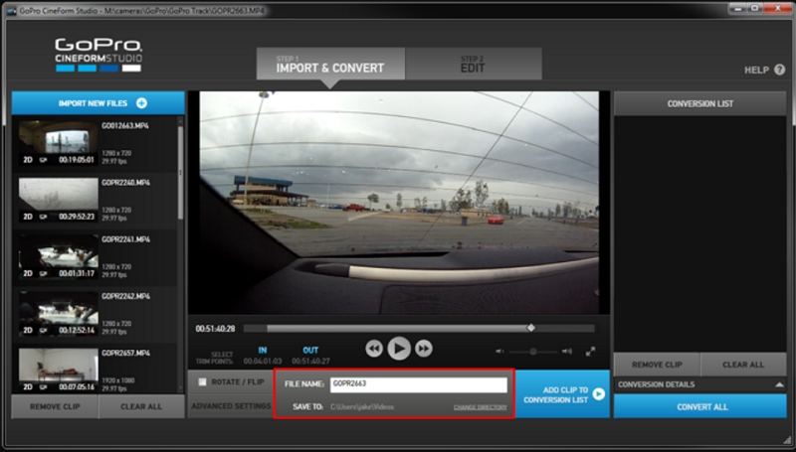Switch to Step 2 Edit tab
Image resolution: width=796 pixels, height=452 pixels.
point(474,64)
